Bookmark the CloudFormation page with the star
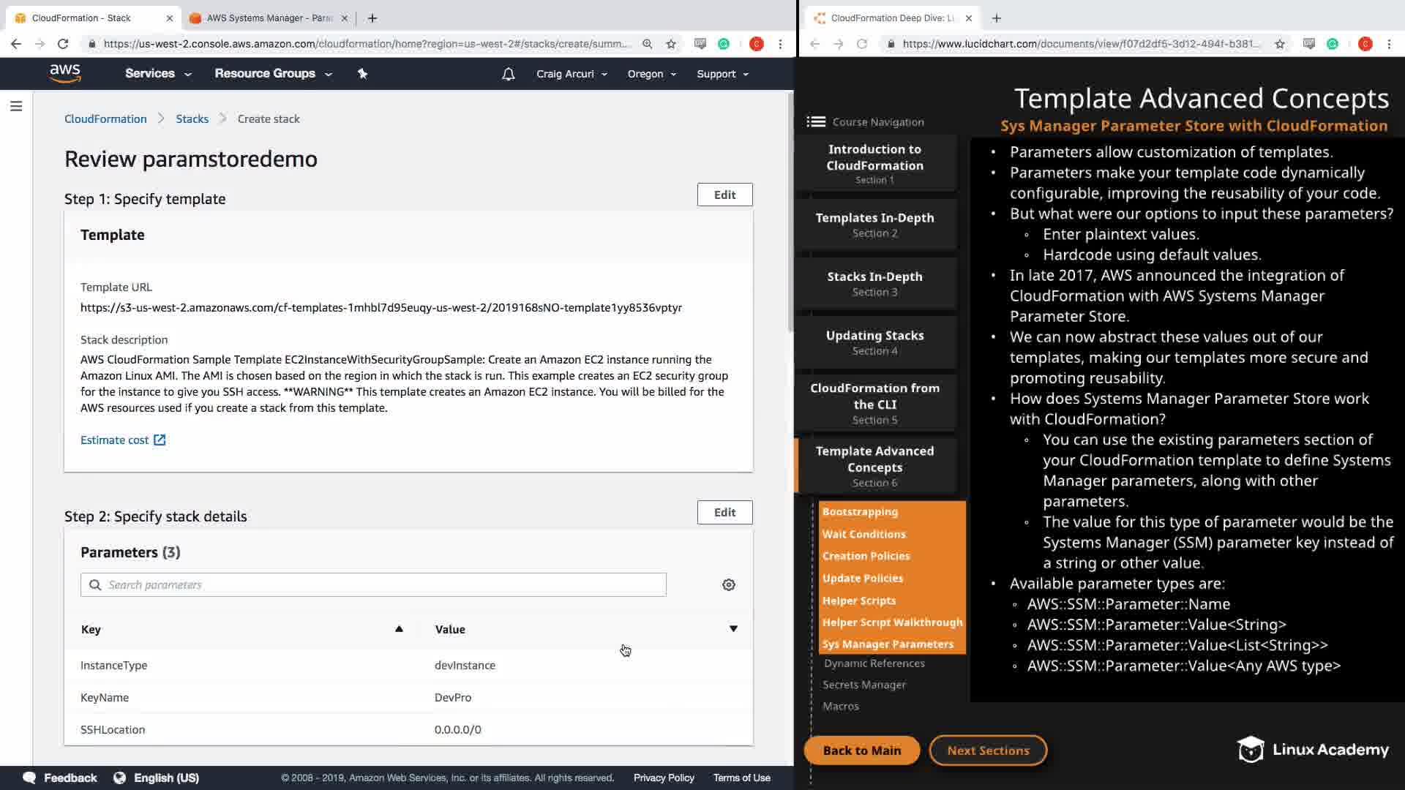 click(x=671, y=44)
